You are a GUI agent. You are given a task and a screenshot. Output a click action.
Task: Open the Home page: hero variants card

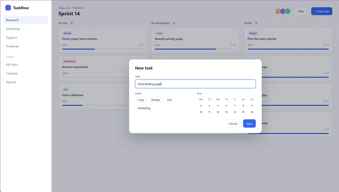(x=103, y=40)
